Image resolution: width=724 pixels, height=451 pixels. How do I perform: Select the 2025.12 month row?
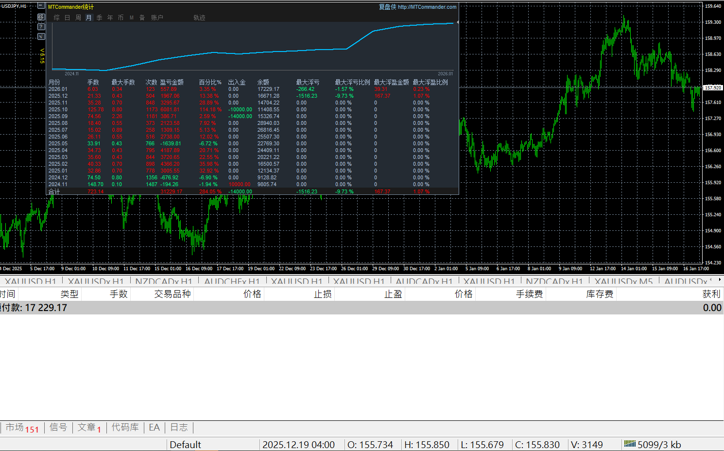pos(252,96)
